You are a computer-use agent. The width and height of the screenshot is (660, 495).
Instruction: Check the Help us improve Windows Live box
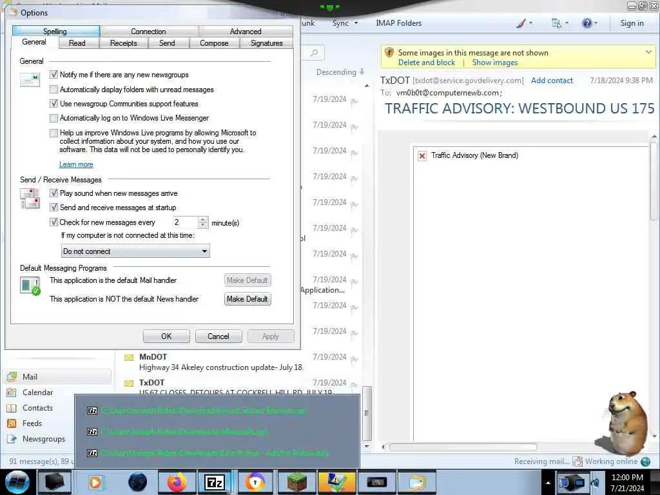[x=53, y=133]
